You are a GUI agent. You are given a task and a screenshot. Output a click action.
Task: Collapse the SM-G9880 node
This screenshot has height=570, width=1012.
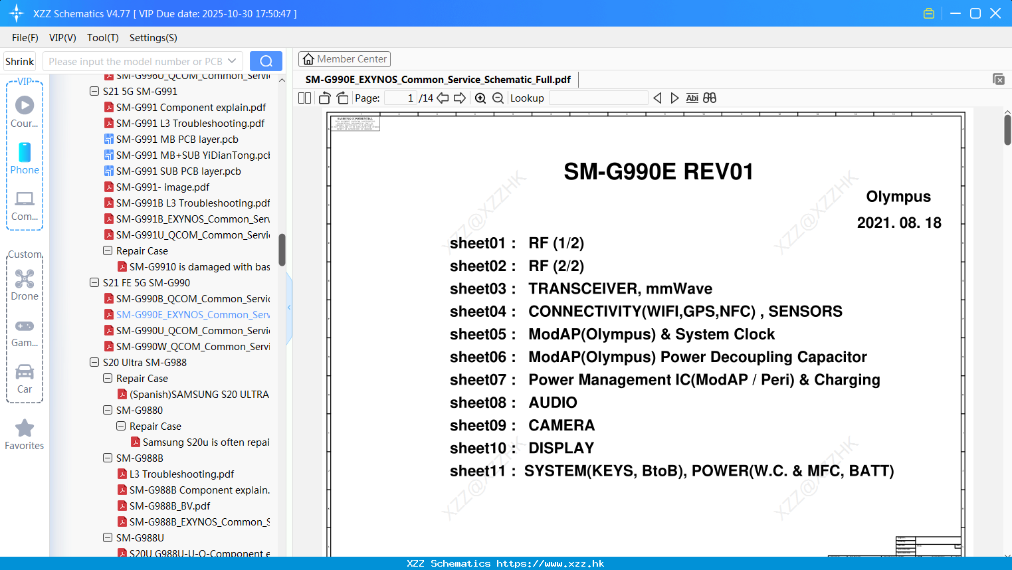(108, 410)
